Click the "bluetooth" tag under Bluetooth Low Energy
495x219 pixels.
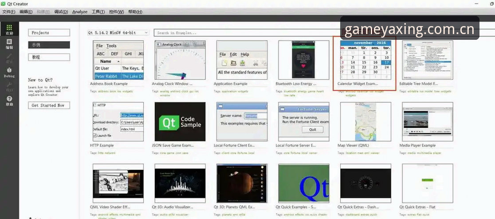(x=290, y=92)
